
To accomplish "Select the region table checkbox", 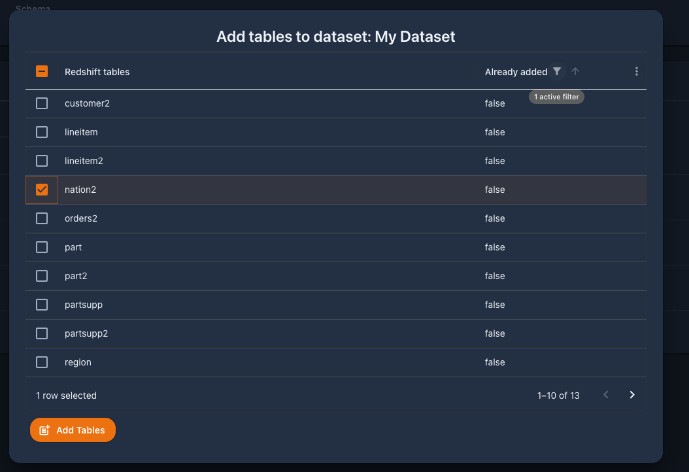I will [x=42, y=362].
